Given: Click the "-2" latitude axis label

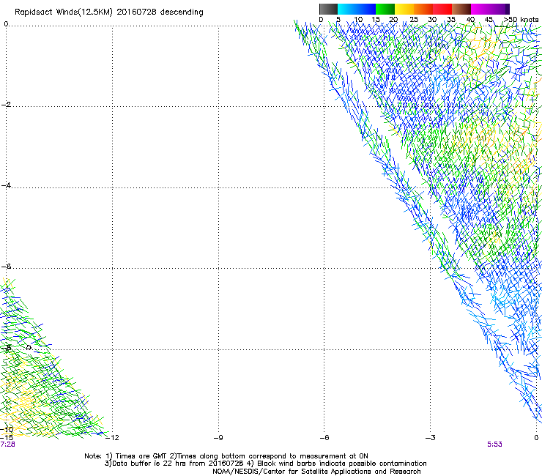Looking at the screenshot, I should 6,105.
